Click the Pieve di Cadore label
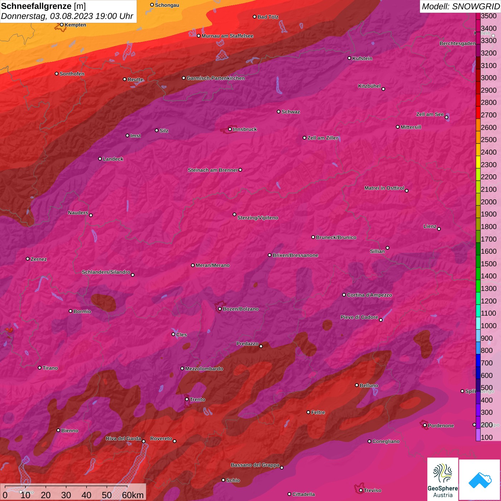 (359, 317)
